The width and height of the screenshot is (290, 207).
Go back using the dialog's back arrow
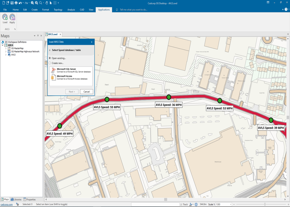point(50,50)
